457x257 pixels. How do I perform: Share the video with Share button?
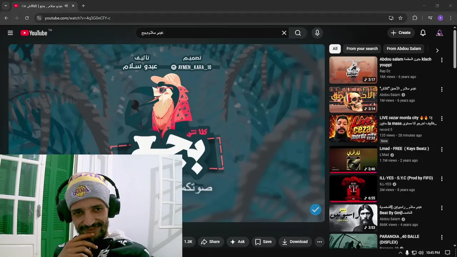(211, 242)
